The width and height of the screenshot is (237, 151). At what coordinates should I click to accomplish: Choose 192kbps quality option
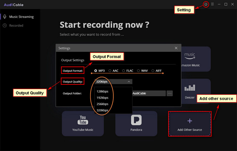coord(103,98)
